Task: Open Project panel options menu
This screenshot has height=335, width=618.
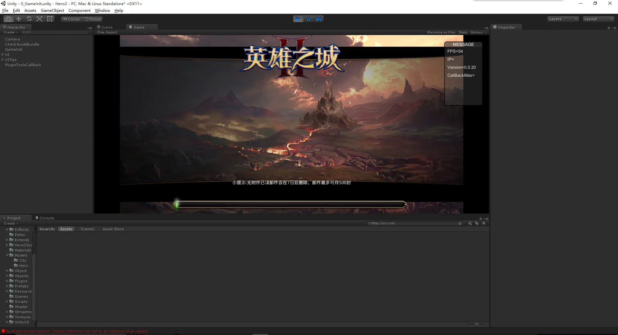Action: click(486, 218)
